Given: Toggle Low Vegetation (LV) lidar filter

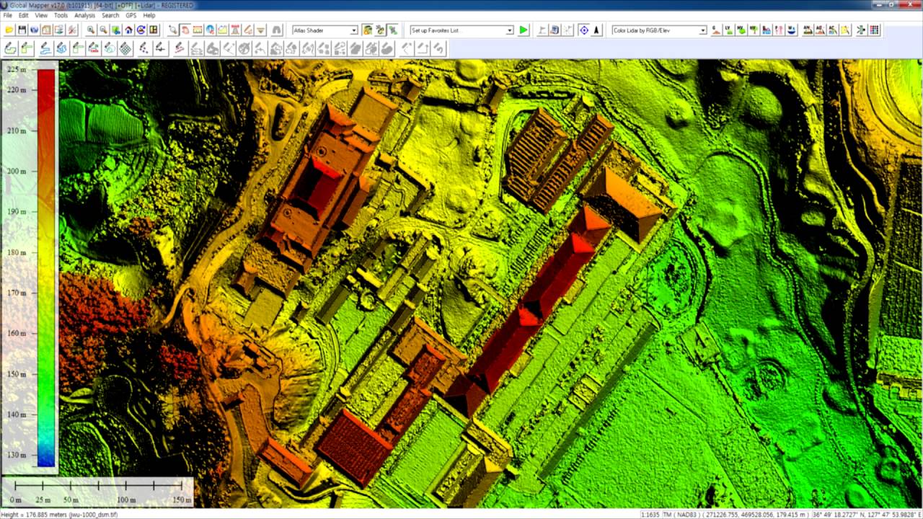Looking at the screenshot, I should (x=728, y=30).
